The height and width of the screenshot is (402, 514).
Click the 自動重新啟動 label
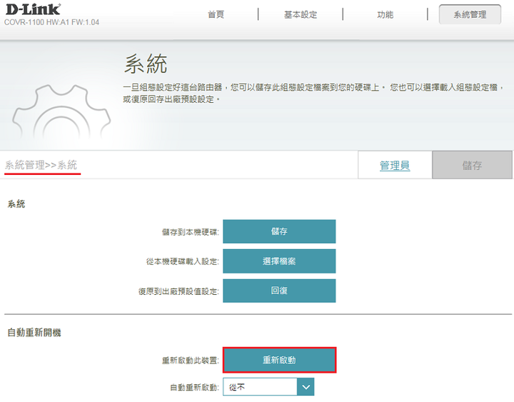pos(194,388)
